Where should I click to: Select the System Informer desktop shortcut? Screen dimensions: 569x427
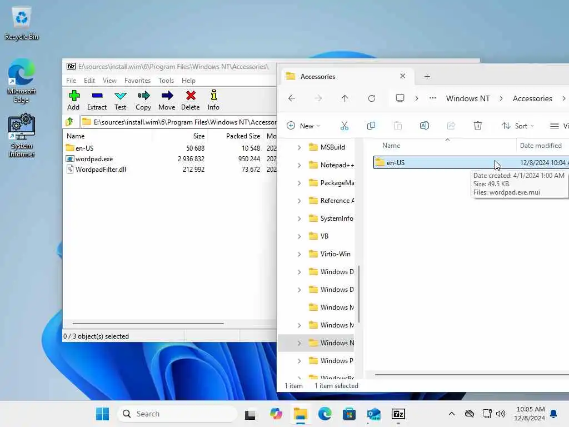pyautogui.click(x=22, y=136)
